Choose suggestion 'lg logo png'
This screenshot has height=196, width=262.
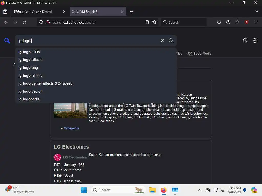click(96, 68)
